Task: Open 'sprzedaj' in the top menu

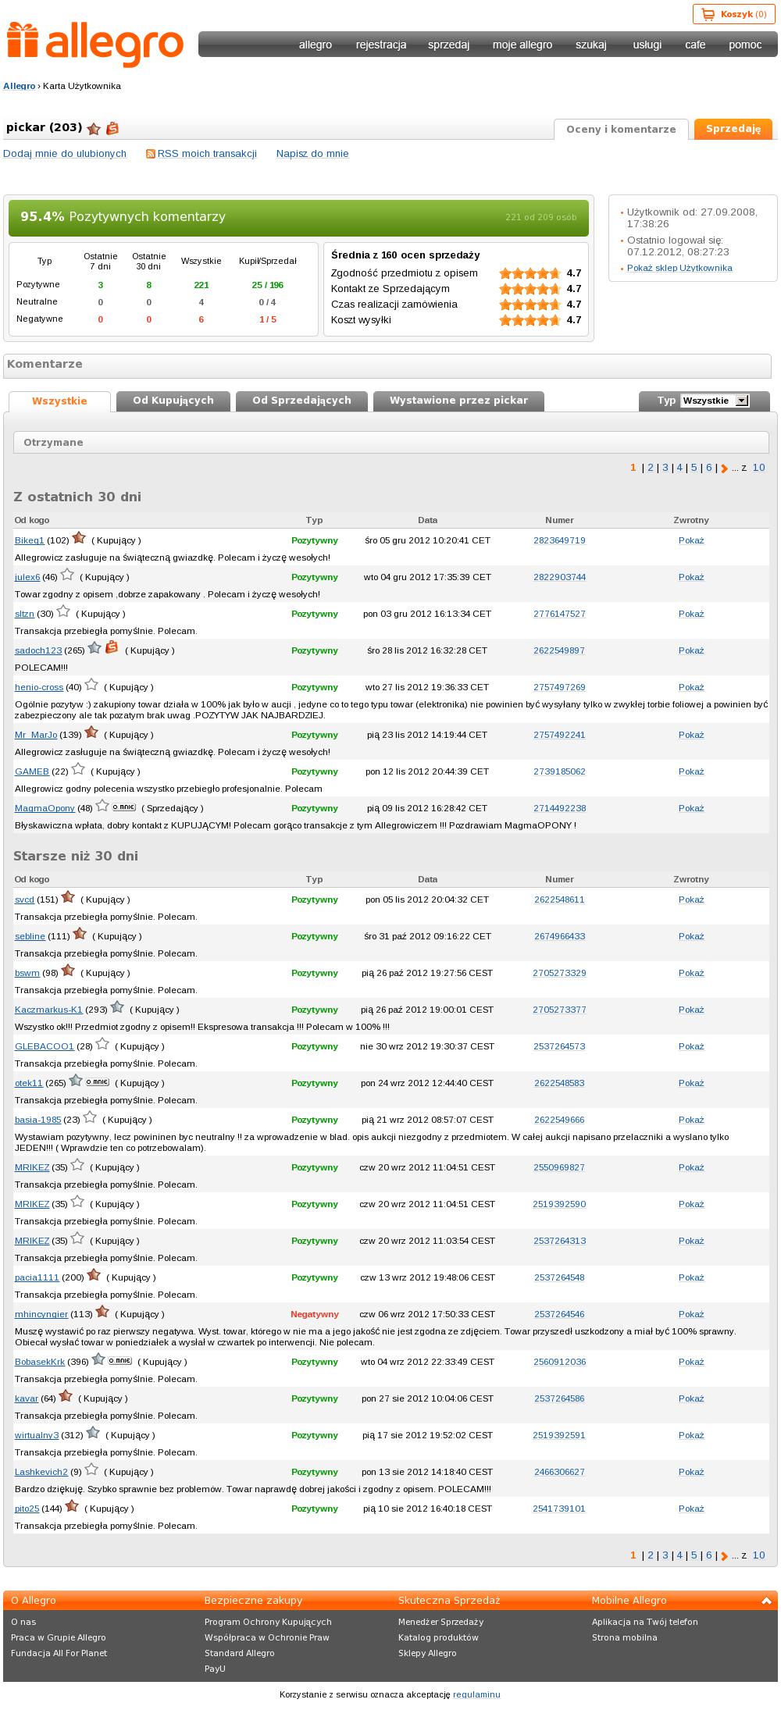Action: [x=448, y=45]
